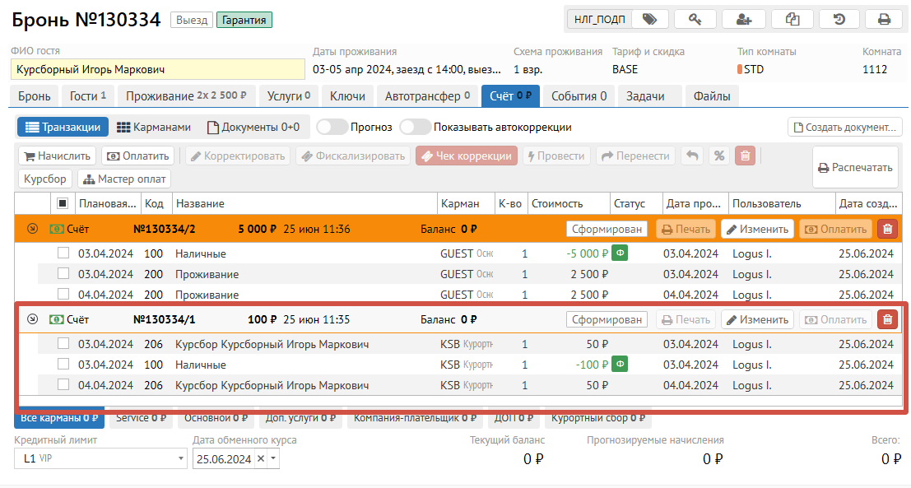Viewport: 911px width, 488px height.
Task: Click the printer icon at top right
Action: 884,19
